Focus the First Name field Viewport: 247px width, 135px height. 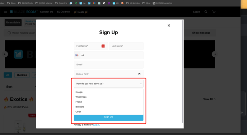coord(91,46)
